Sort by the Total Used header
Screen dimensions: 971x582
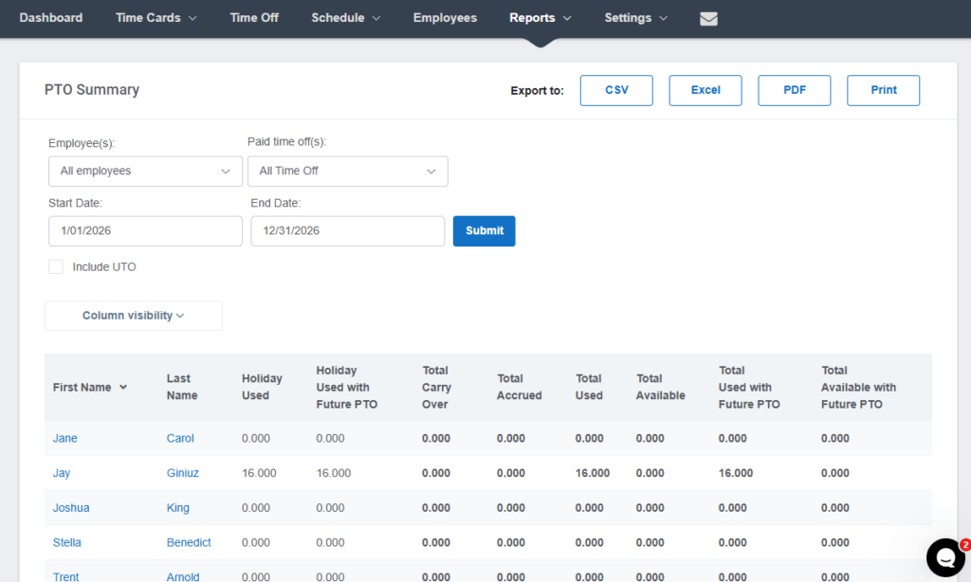(588, 387)
